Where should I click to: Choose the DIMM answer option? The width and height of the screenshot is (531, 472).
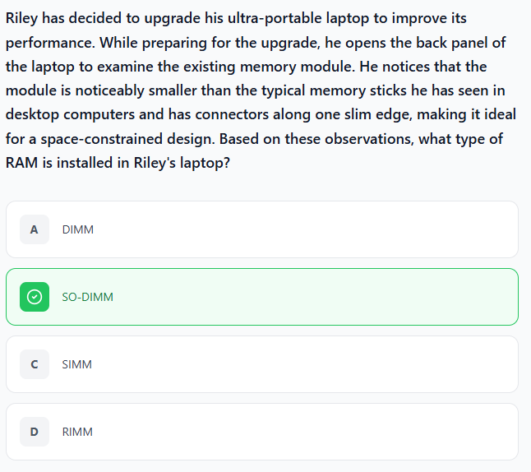click(x=262, y=229)
